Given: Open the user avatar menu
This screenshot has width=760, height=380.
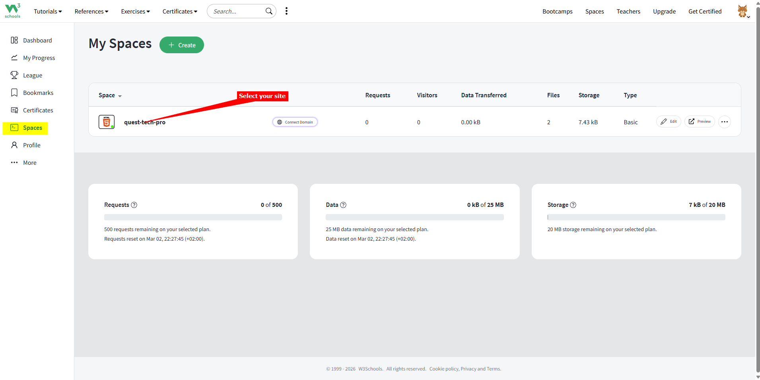Looking at the screenshot, I should [x=743, y=11].
